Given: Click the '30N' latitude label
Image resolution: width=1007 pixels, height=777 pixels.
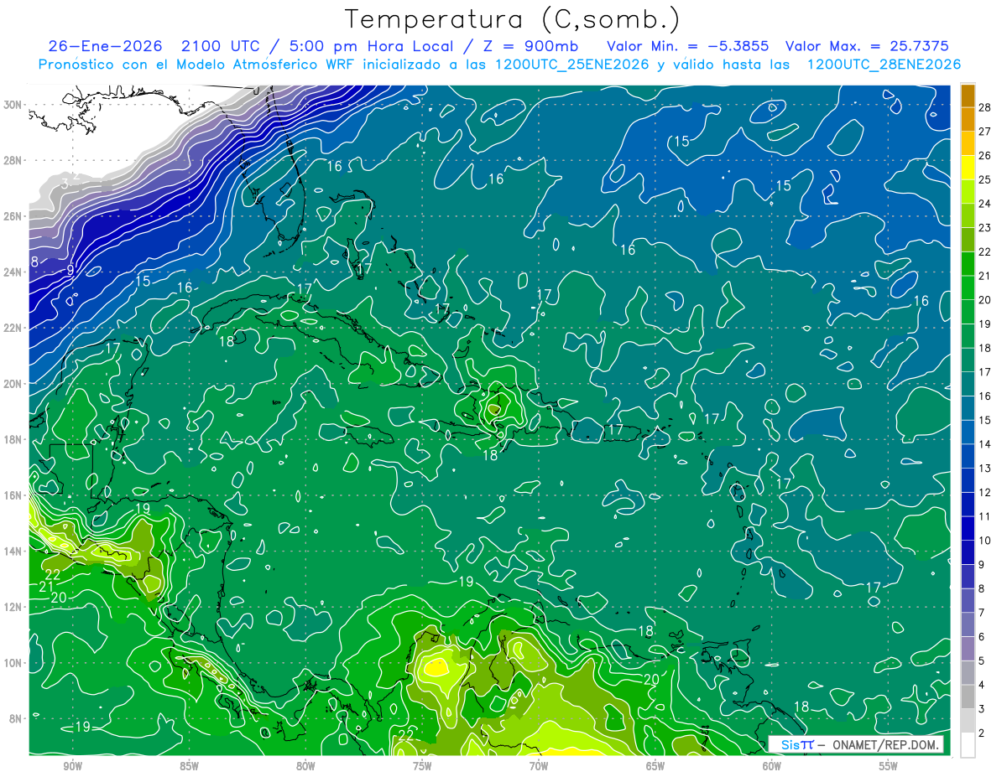Looking at the screenshot, I should point(14,105).
